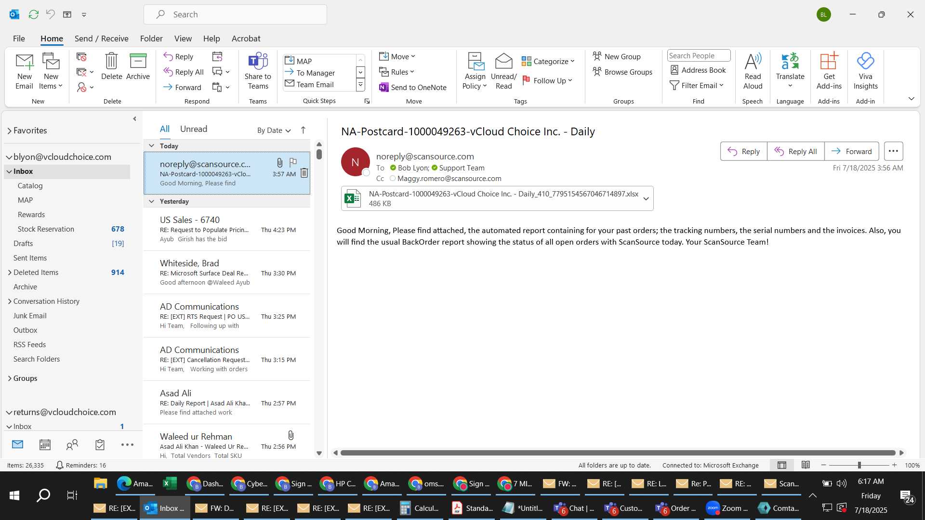This screenshot has width=925, height=520.
Task: Show only Unread messages
Action: point(194,129)
